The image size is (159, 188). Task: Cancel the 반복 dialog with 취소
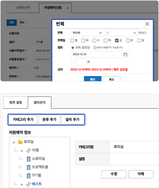point(111,79)
